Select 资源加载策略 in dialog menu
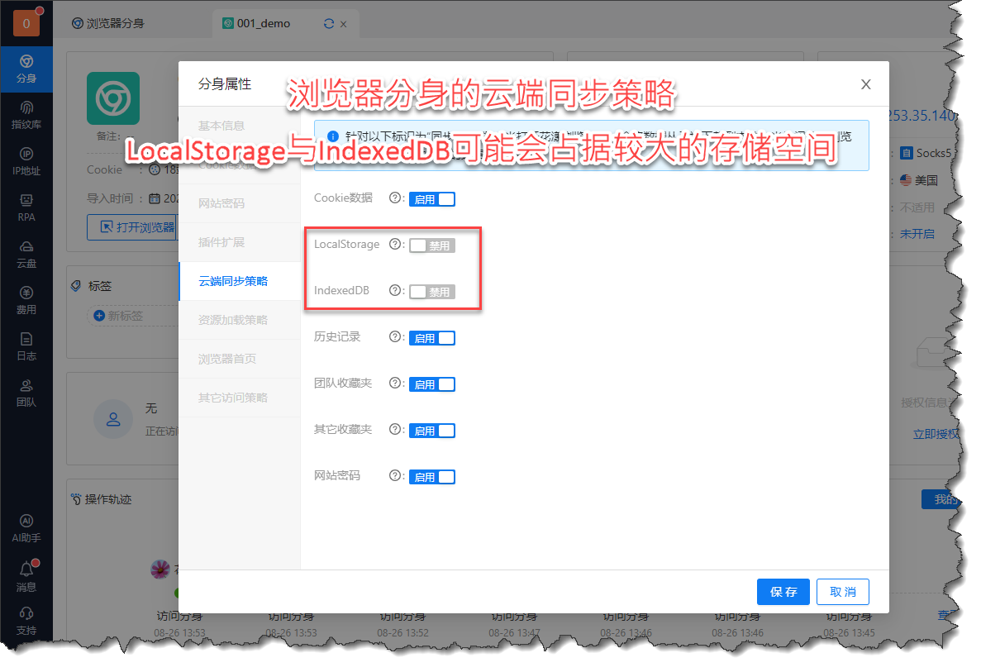This screenshot has width=981, height=672. [240, 320]
